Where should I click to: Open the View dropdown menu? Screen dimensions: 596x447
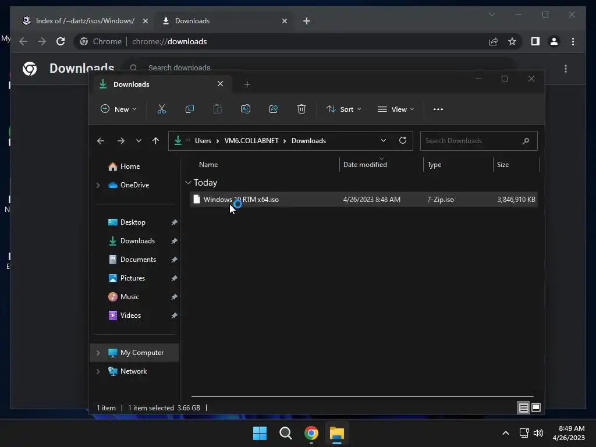pyautogui.click(x=396, y=109)
